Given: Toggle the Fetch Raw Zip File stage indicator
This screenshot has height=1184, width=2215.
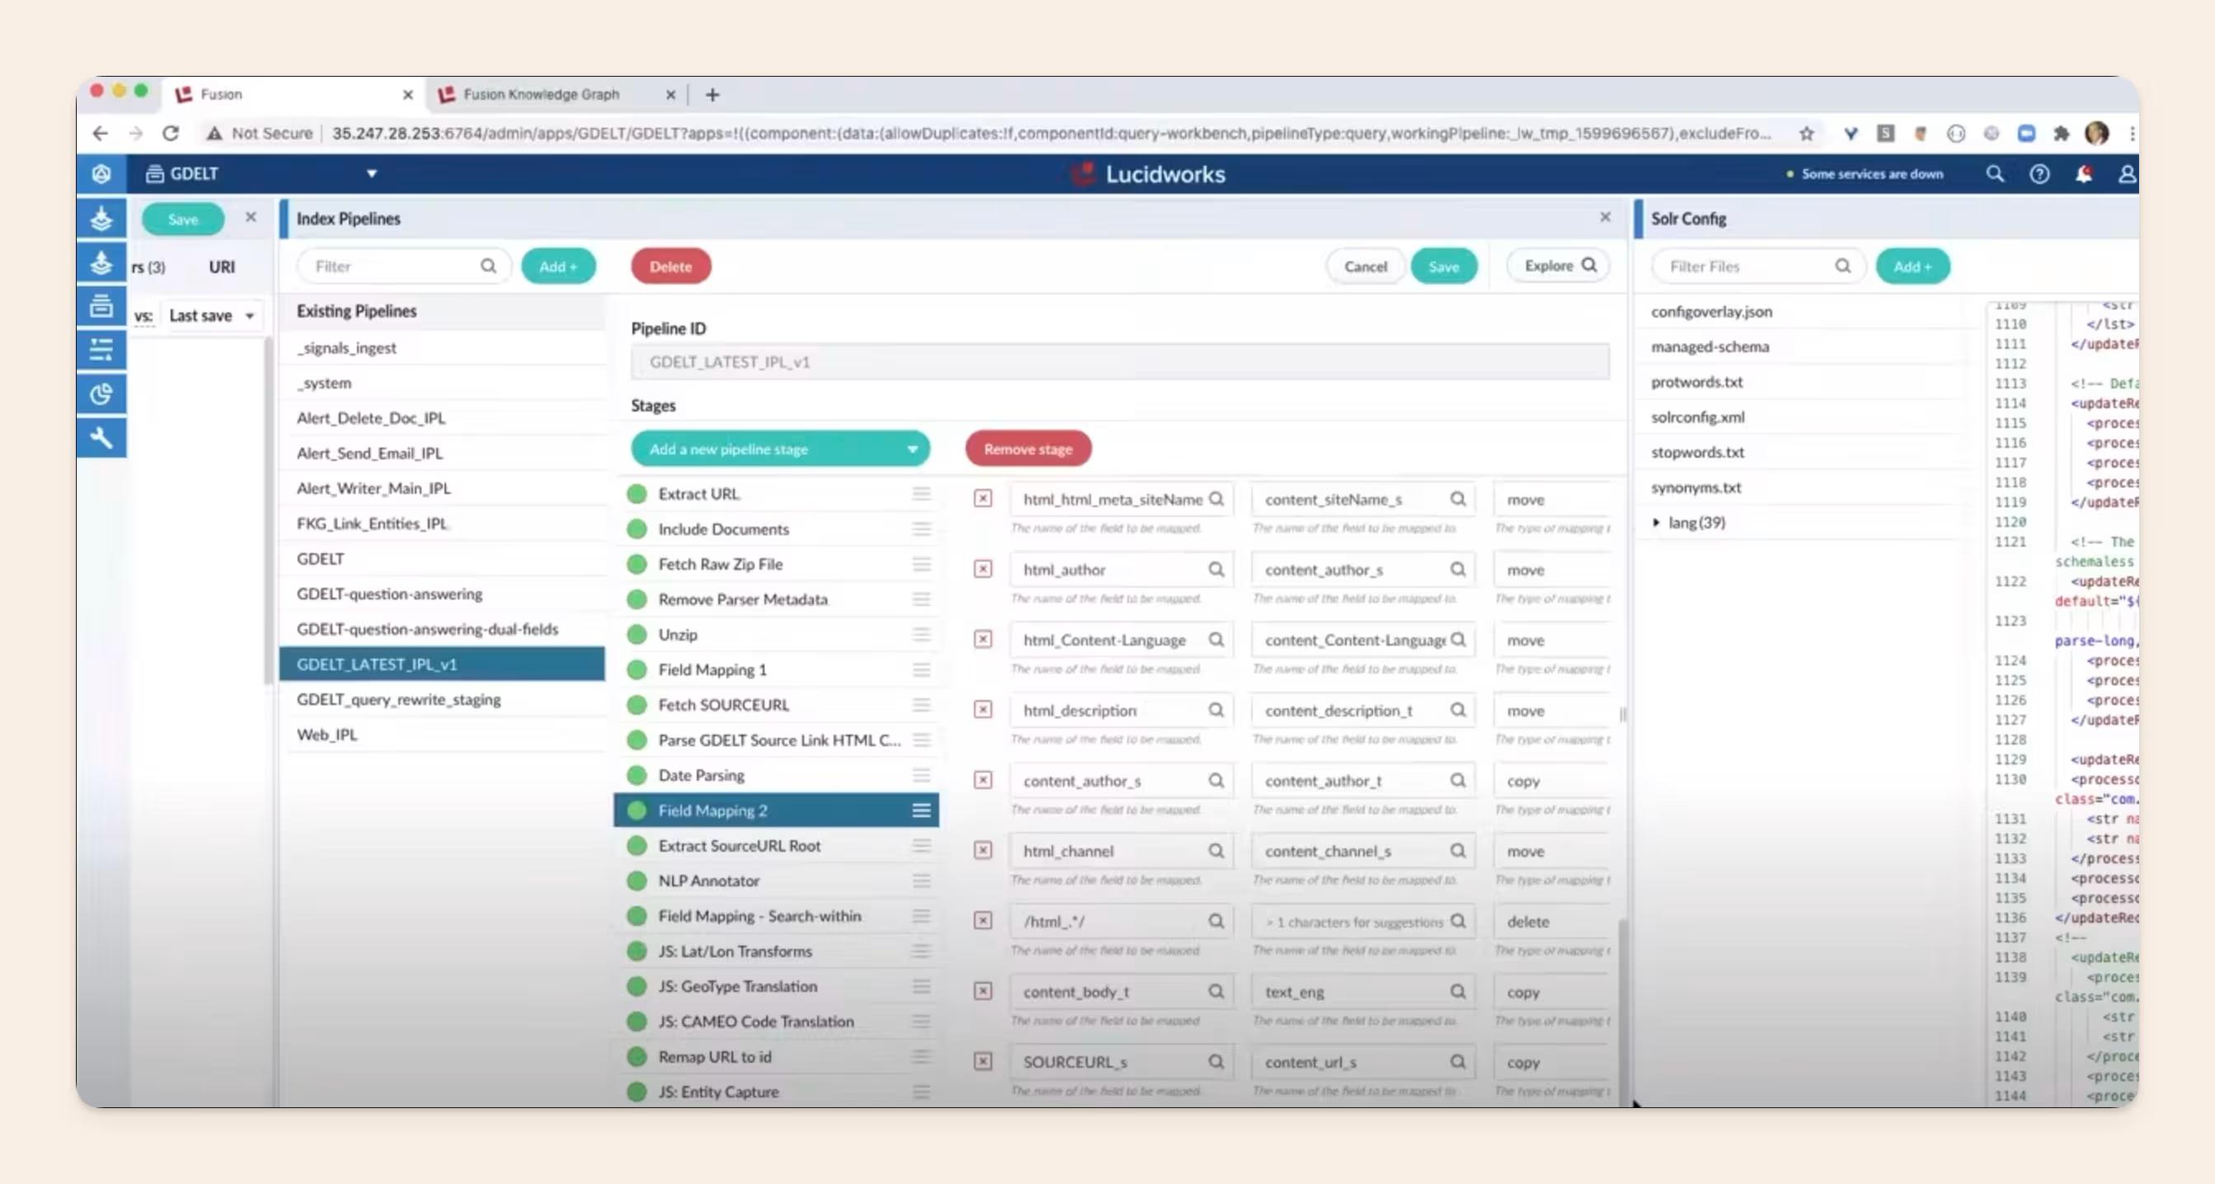Looking at the screenshot, I should click(x=637, y=564).
